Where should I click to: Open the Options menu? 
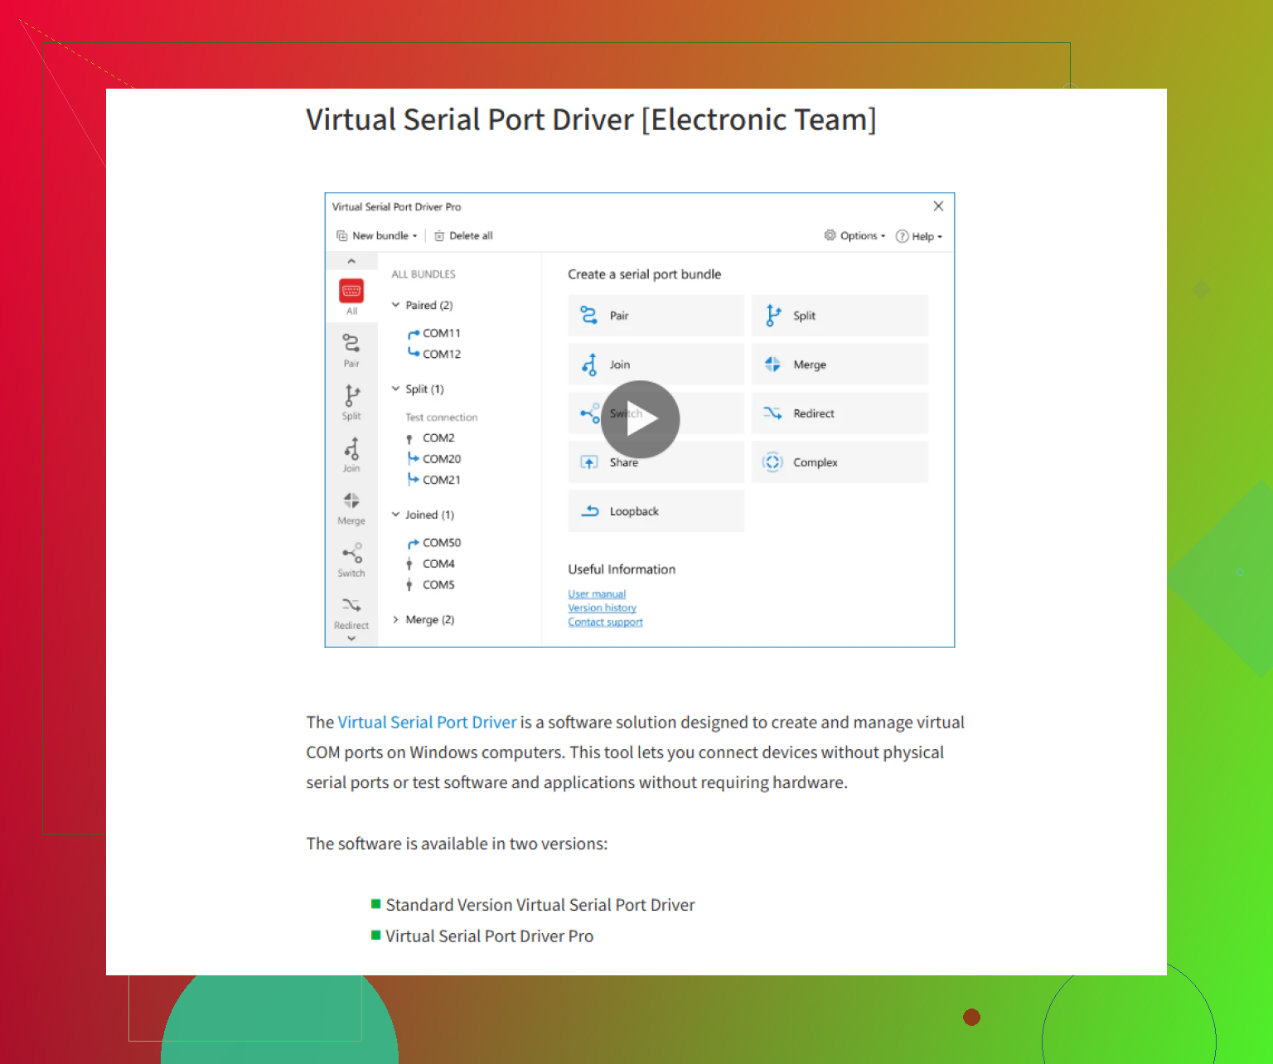tap(854, 235)
